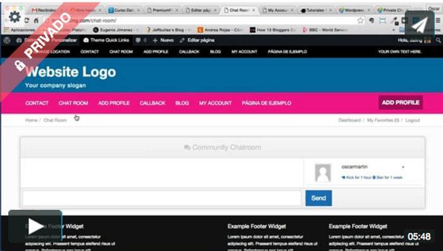Screen dimensions: 443x251
Task: Switch to the My Account browser tab
Action: click(x=277, y=10)
